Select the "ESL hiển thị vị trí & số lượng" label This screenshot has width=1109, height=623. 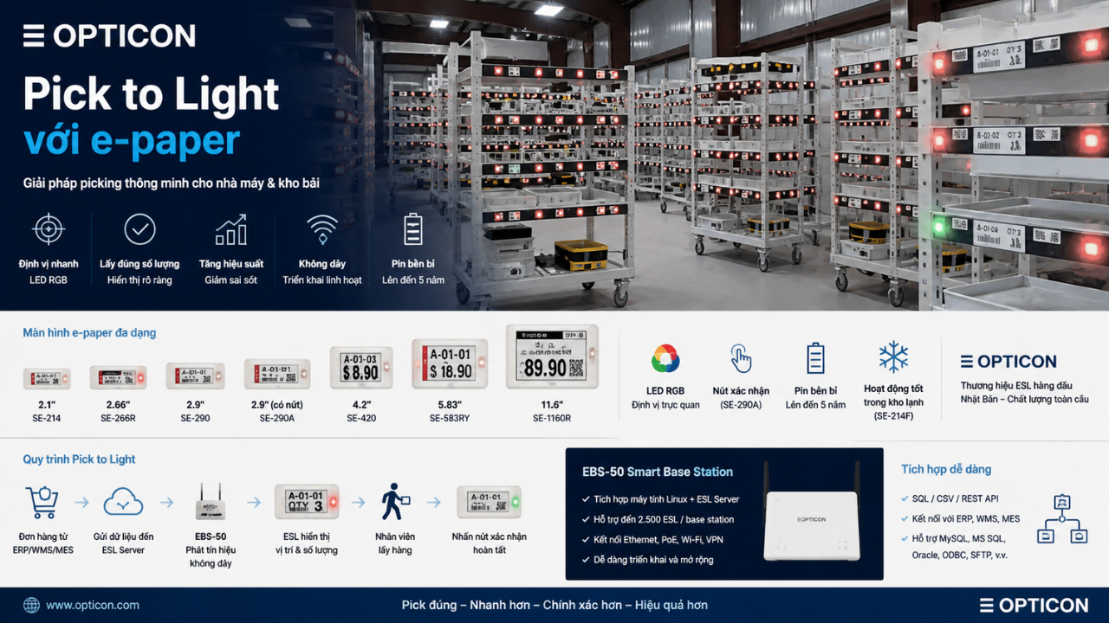pos(306,543)
